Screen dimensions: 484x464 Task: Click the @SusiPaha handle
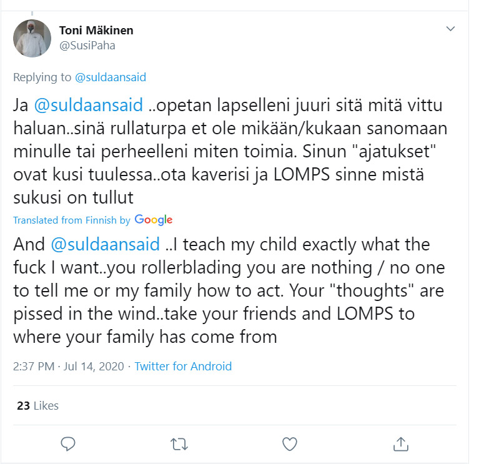click(x=87, y=46)
